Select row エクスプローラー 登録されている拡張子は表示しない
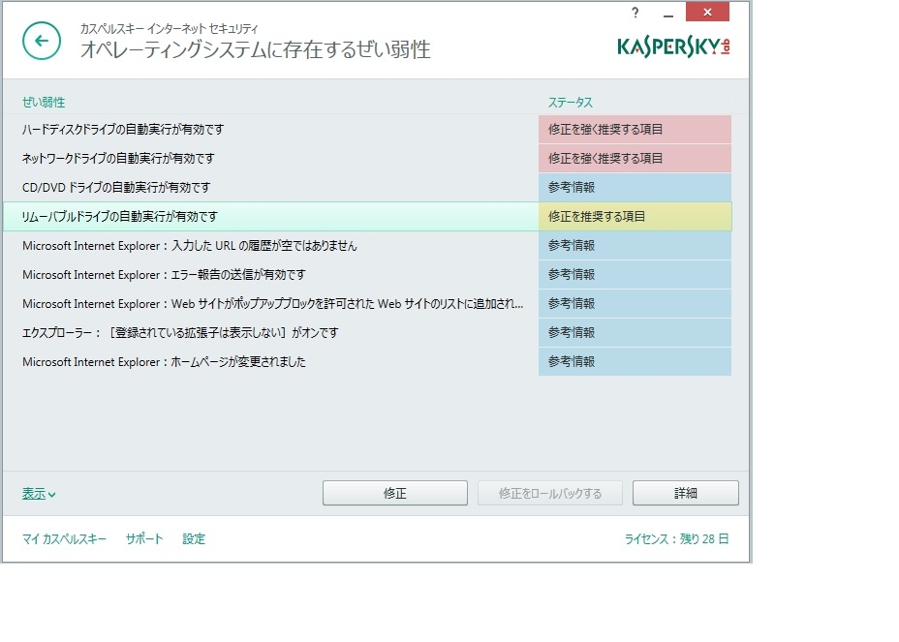This screenshot has height=642, width=899. pyautogui.click(x=367, y=333)
